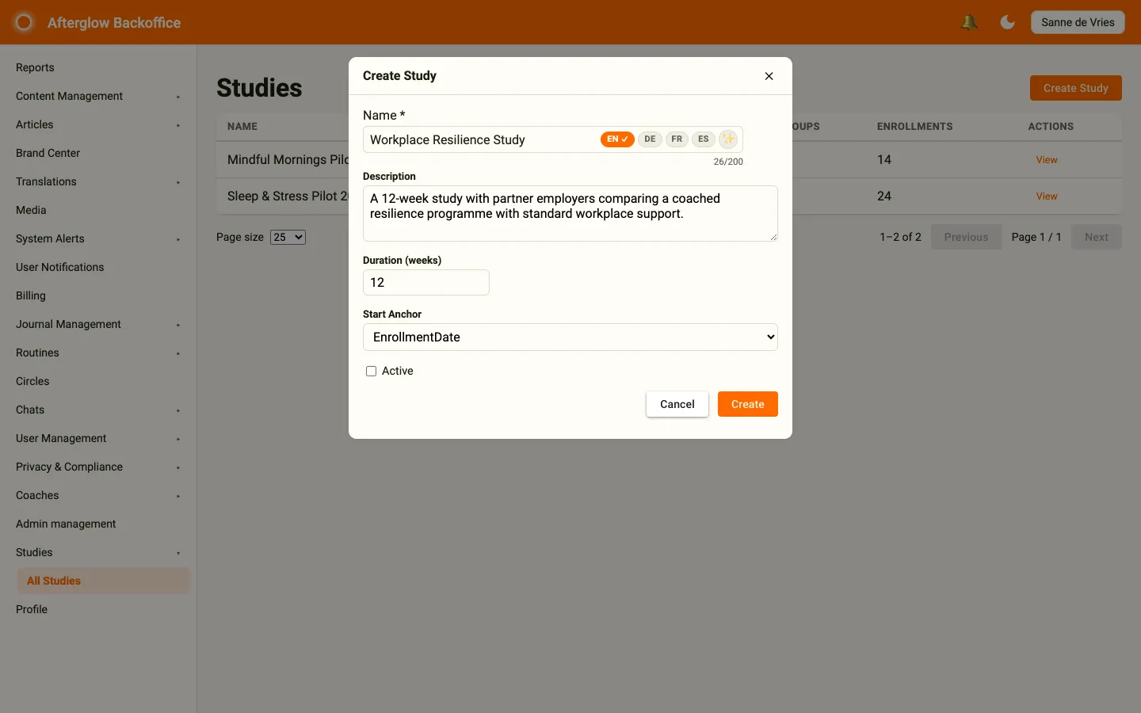Expand Content Management in sidebar
Screen dimensions: 1141x713
click(x=98, y=96)
